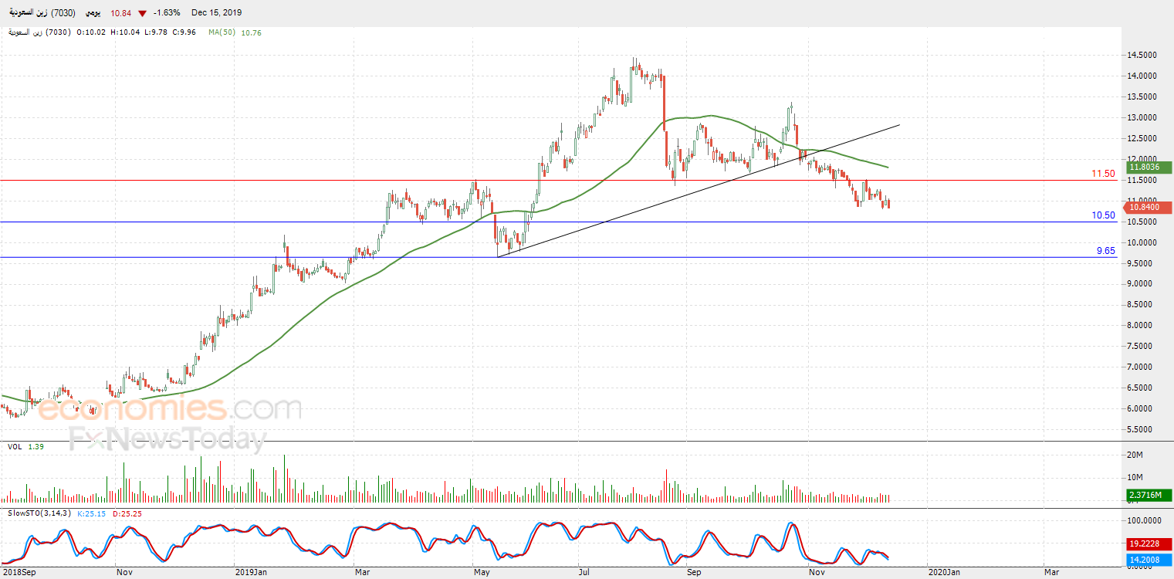Click the D:25.25 stochastic value
The height and width of the screenshot is (579, 1174).
128,513
